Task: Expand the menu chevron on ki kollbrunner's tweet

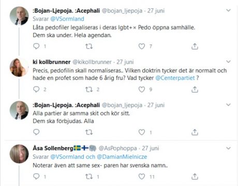Action: (228, 61)
